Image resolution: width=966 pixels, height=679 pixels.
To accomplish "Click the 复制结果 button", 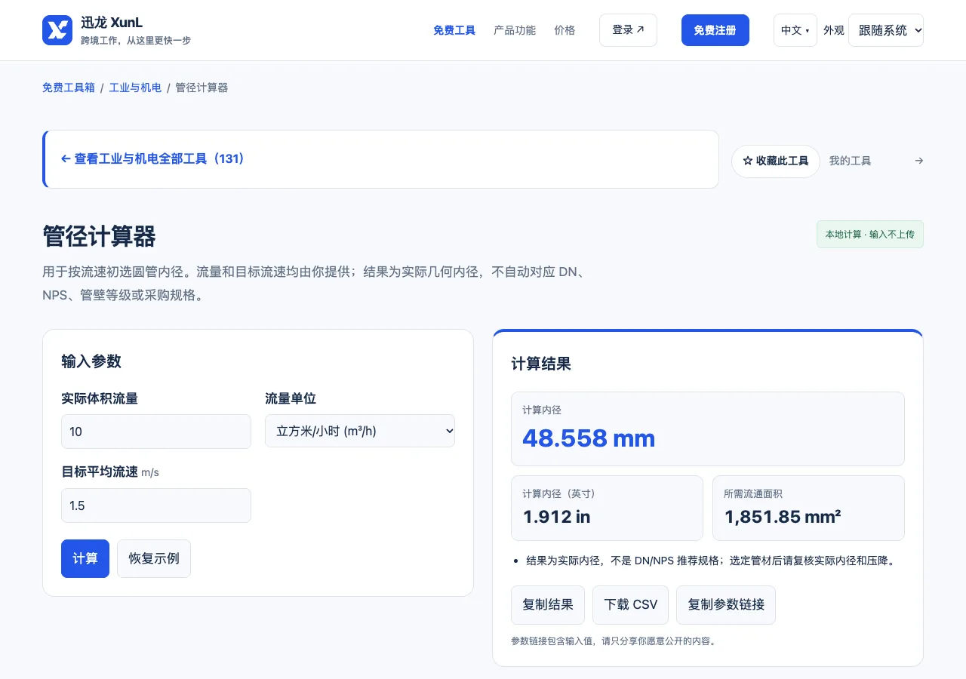I will point(548,605).
